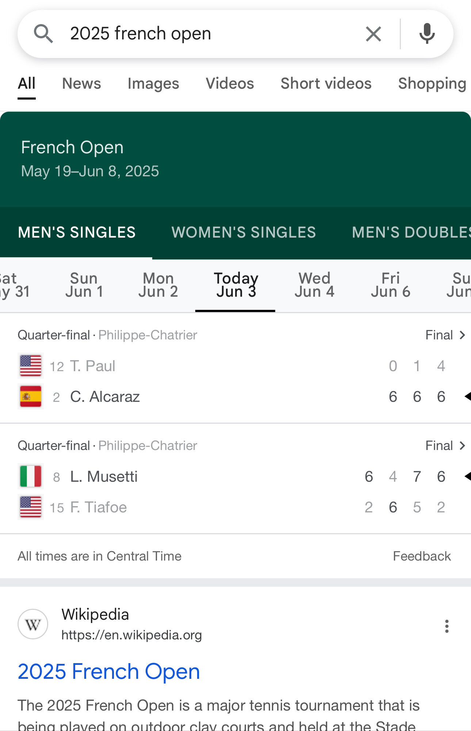Expand the Musetti vs Tiafoe Final chevron
Image resolution: width=471 pixels, height=731 pixels.
tap(462, 446)
